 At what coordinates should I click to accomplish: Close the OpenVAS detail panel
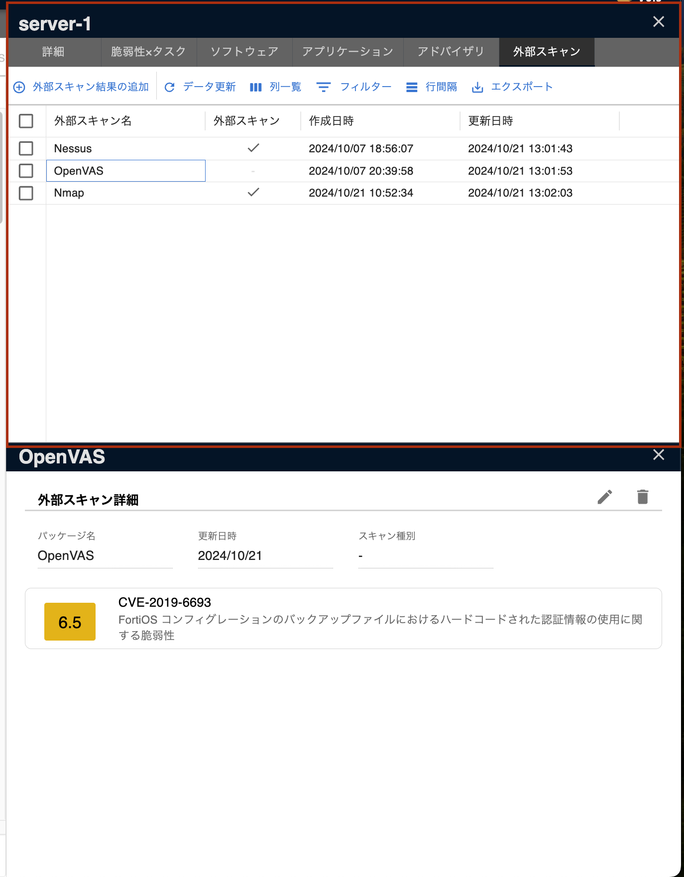659,455
